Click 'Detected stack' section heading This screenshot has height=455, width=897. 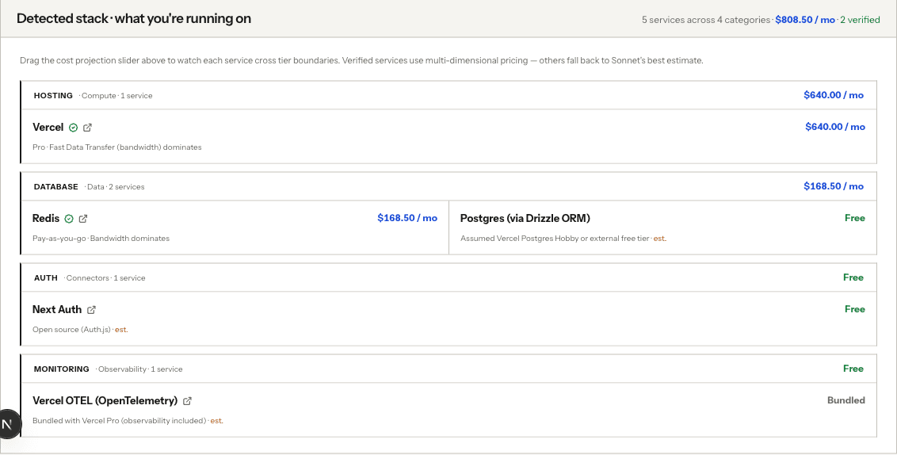pyautogui.click(x=134, y=18)
